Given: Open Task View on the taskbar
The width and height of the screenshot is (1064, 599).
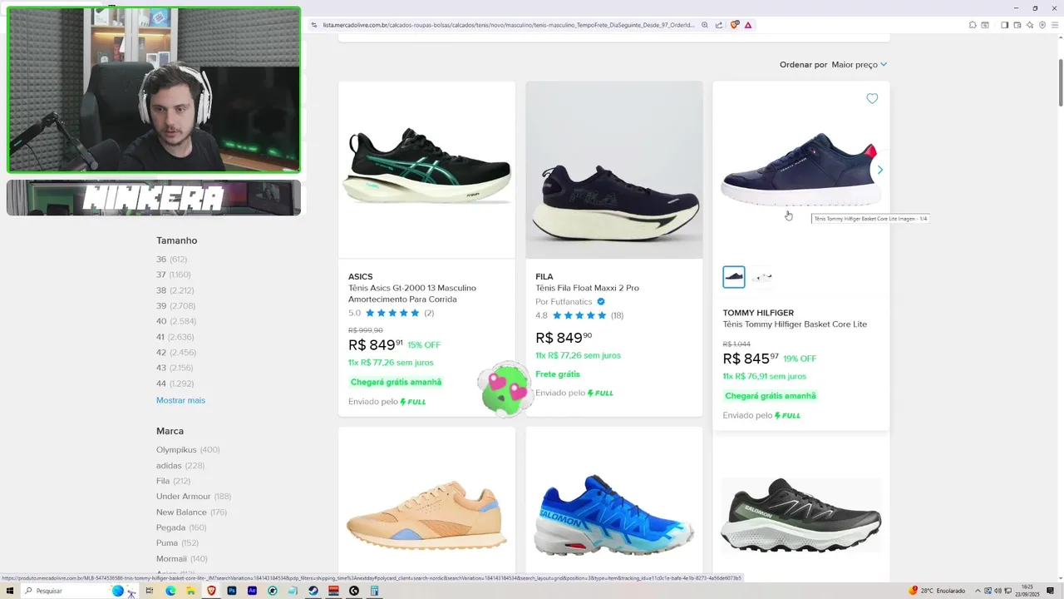Looking at the screenshot, I should click(x=150, y=591).
